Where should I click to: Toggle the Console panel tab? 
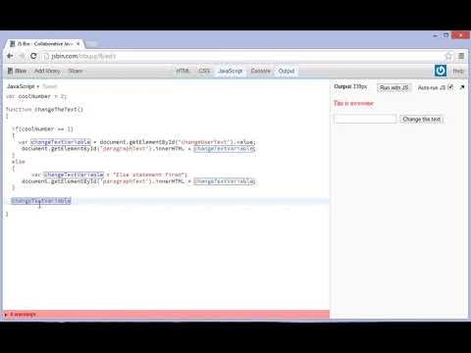point(260,71)
